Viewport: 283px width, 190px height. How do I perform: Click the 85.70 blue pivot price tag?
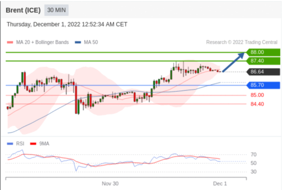click(263, 85)
